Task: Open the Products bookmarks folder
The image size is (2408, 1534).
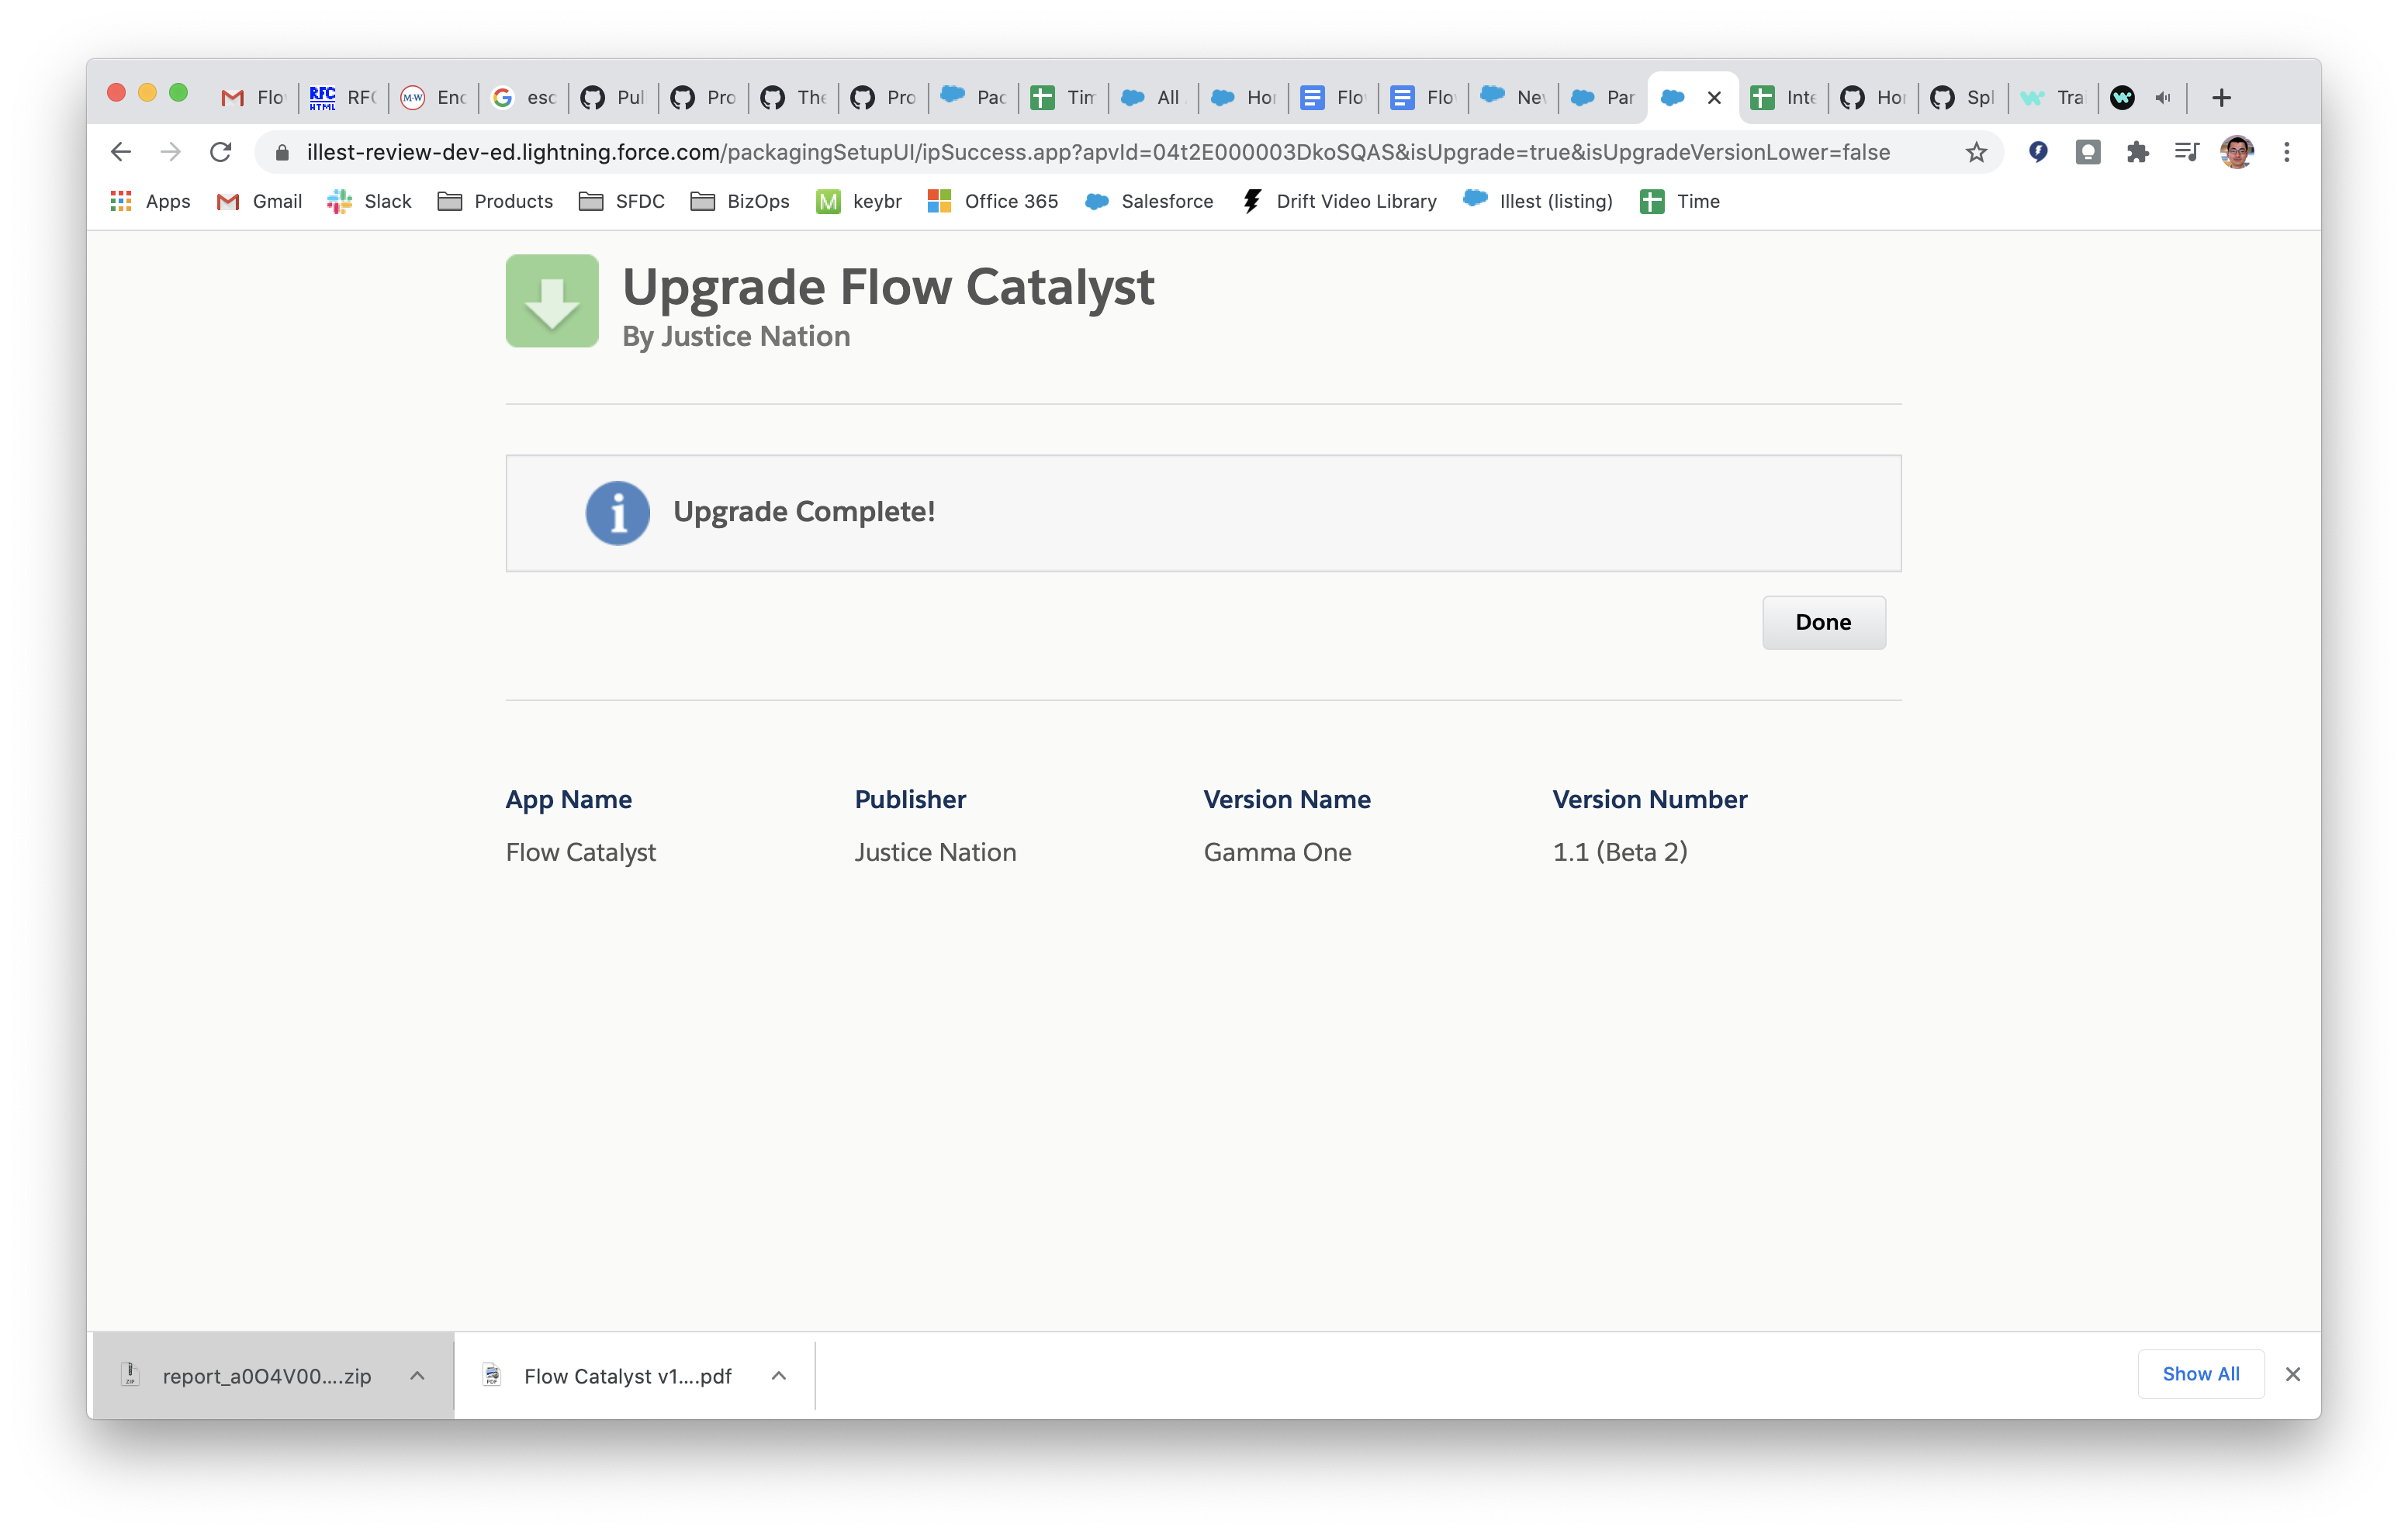Action: point(496,201)
